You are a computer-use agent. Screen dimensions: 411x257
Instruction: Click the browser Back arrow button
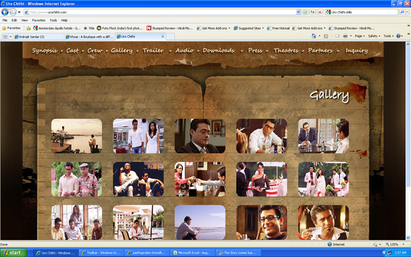(x=4, y=12)
